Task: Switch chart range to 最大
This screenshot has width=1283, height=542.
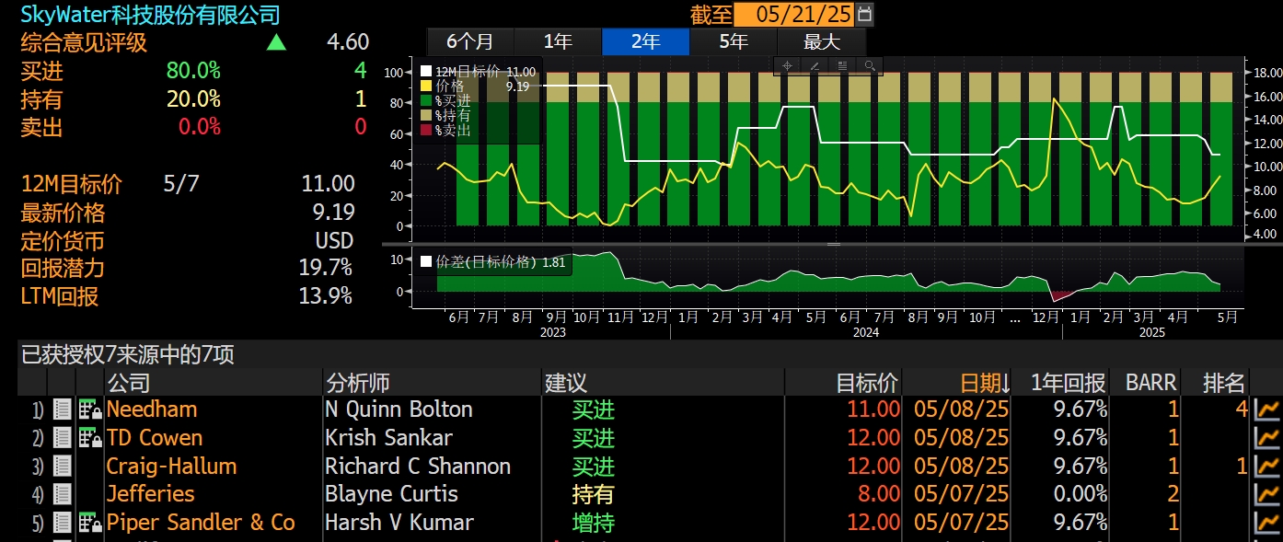Action: [822, 41]
